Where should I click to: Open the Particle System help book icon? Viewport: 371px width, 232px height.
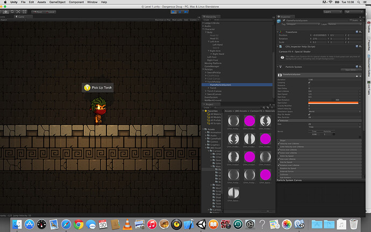357,67
